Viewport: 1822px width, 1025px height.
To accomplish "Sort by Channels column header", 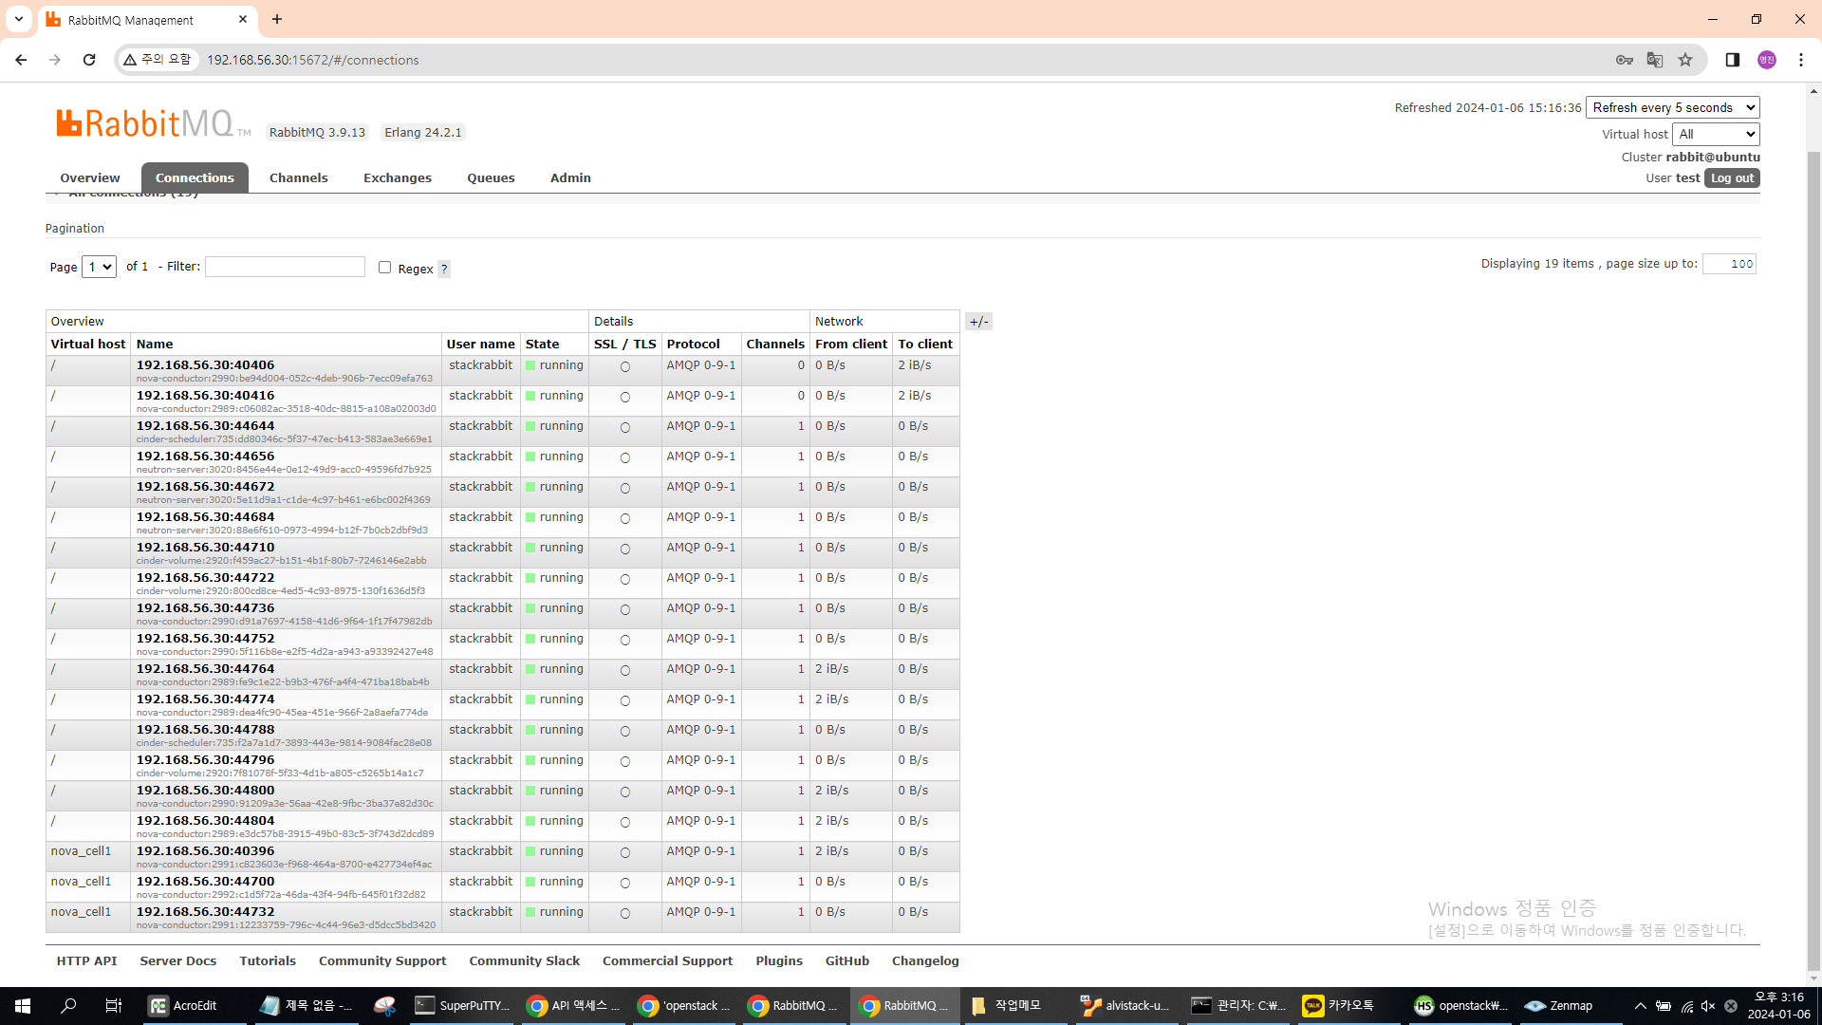I will tap(774, 345).
